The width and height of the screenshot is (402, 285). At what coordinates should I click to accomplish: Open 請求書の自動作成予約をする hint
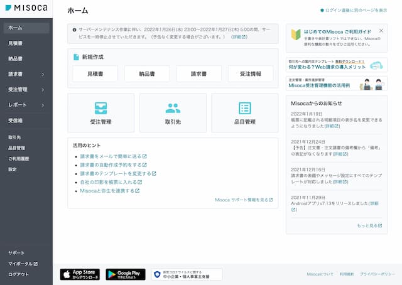click(113, 165)
